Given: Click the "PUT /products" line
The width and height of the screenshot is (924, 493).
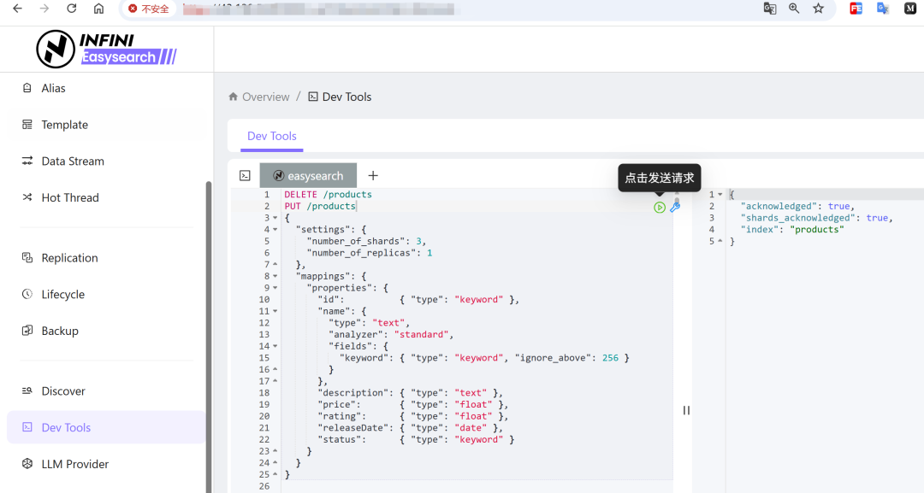Looking at the screenshot, I should [320, 207].
